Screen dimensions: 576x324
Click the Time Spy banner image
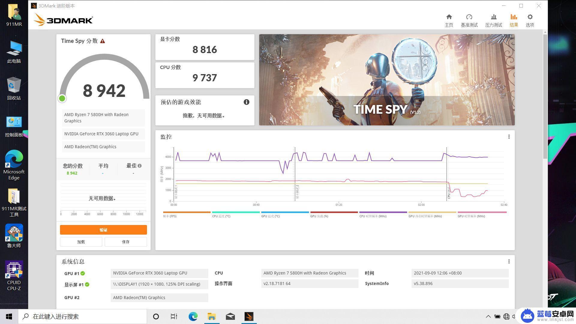[x=387, y=80]
